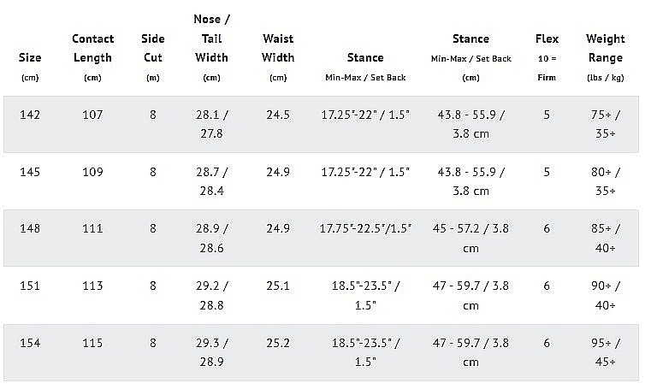Click the Nose / Tail Width header
The image size is (651, 389).
211,38
